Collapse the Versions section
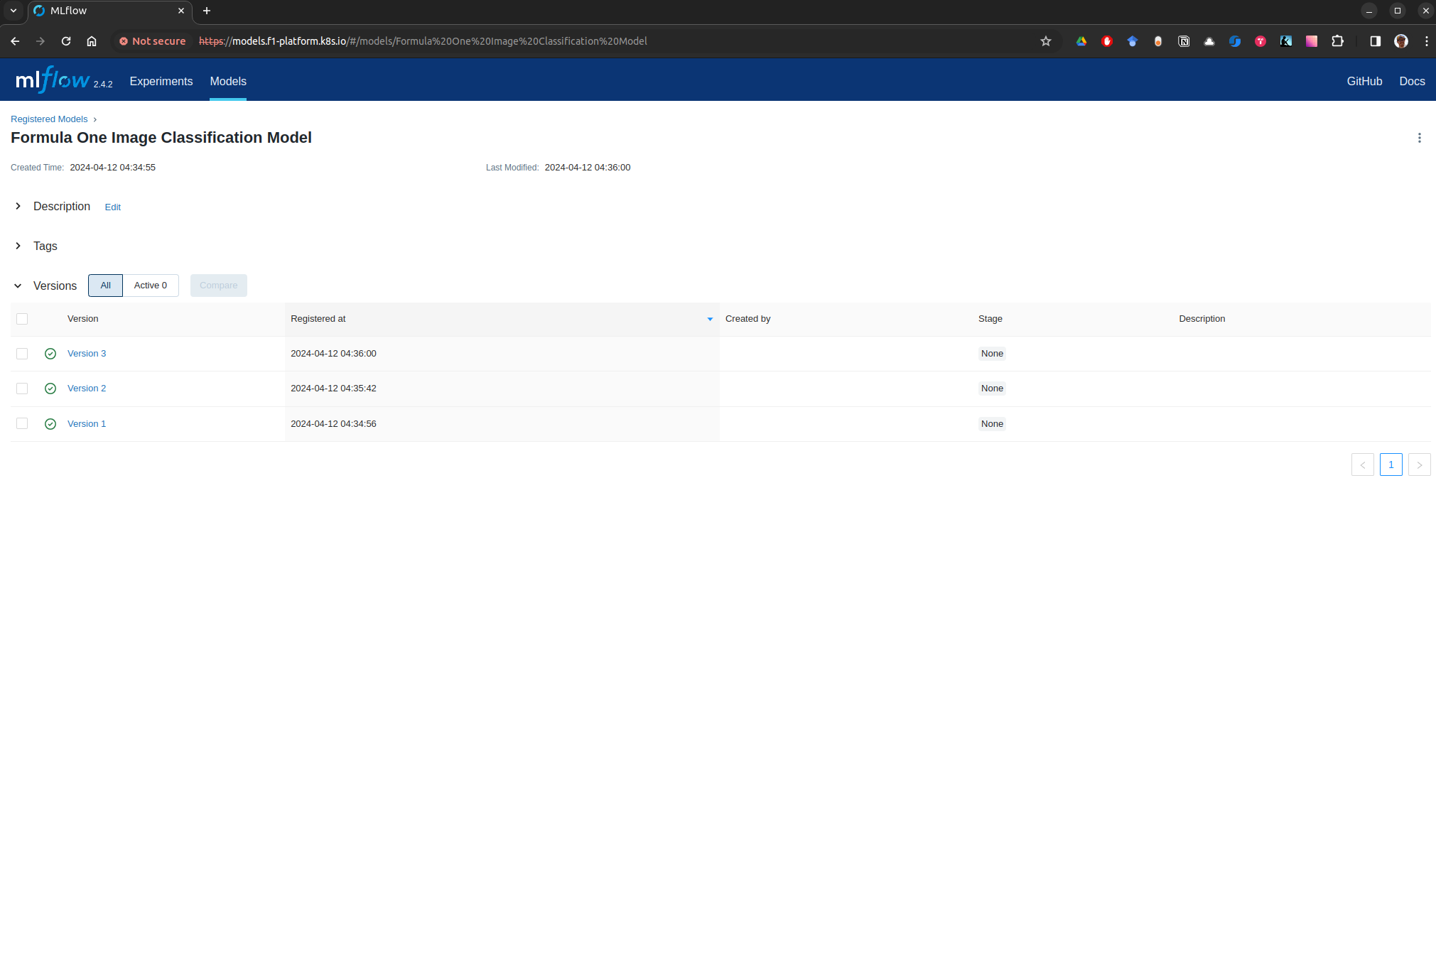The width and height of the screenshot is (1436, 961). [18, 286]
